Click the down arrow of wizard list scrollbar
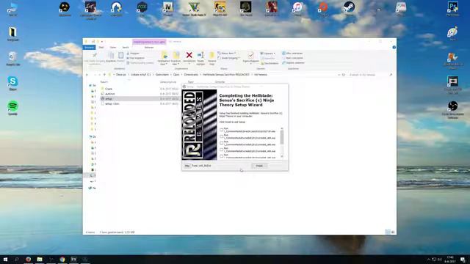 pos(282,156)
